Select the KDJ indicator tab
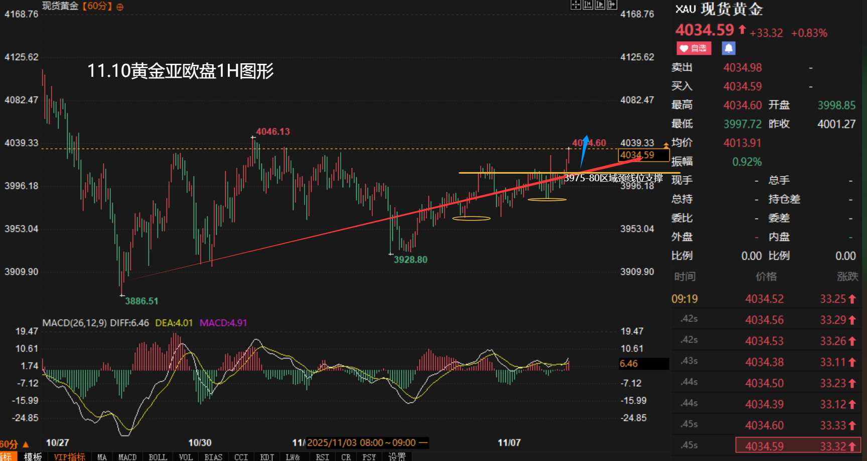The height and width of the screenshot is (461, 867). tap(267, 456)
